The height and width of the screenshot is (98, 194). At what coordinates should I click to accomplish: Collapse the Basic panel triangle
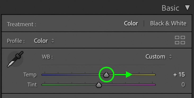[187, 8]
